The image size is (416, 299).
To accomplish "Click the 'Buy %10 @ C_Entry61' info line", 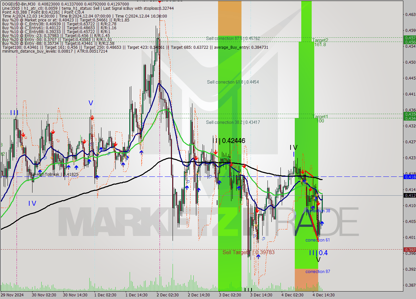I will [59, 28].
